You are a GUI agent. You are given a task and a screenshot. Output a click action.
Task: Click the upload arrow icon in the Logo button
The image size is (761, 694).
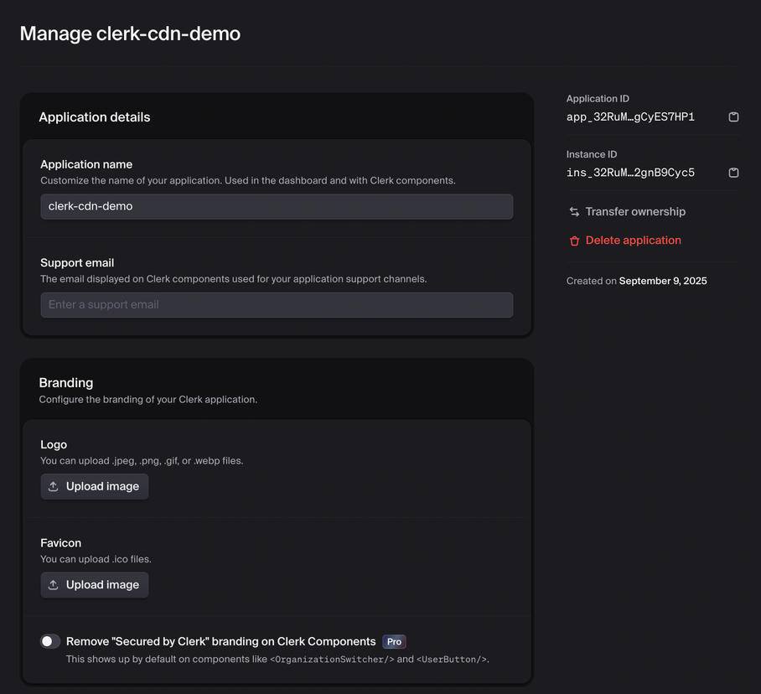(54, 486)
